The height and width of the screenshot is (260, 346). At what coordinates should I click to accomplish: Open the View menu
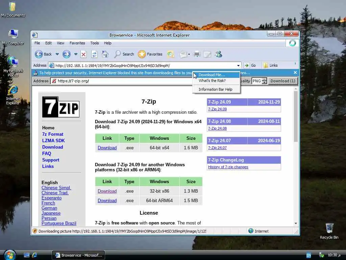60,43
